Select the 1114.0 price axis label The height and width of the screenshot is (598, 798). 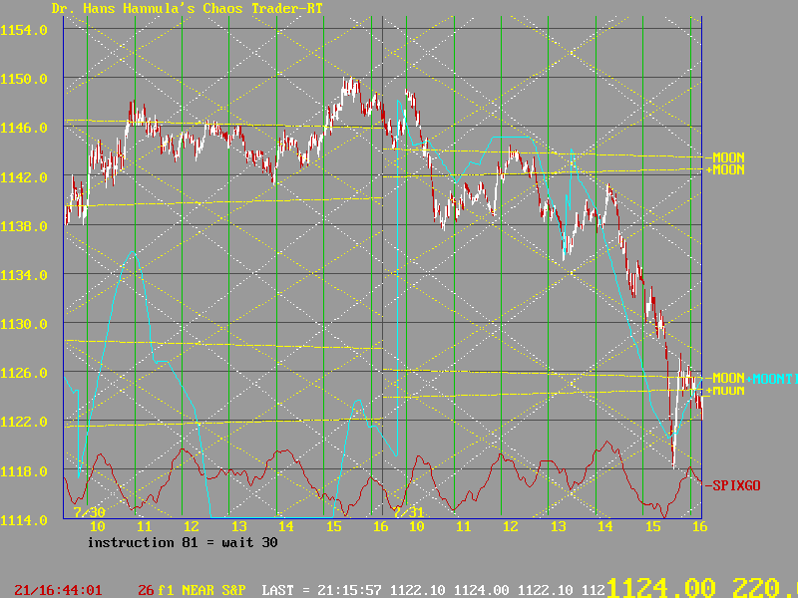tap(24, 520)
